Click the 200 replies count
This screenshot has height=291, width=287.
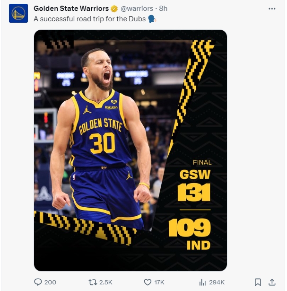pyautogui.click(x=50, y=282)
